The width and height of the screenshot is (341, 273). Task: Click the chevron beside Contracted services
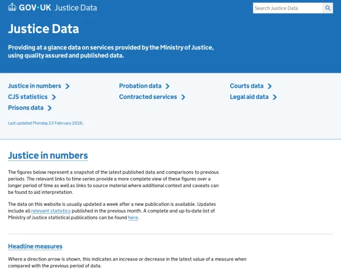(183, 97)
